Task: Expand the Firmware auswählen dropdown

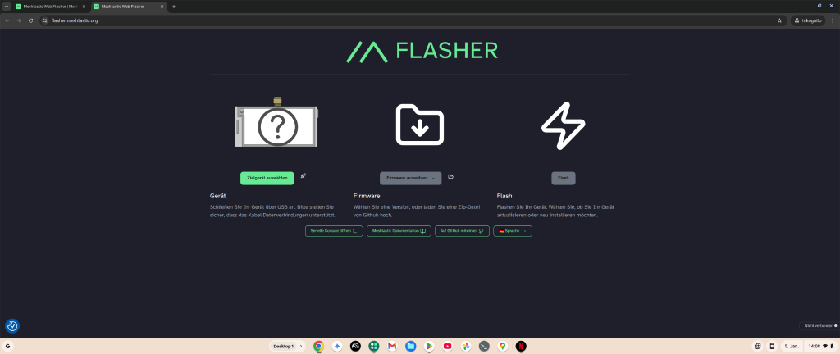Action: [410, 178]
